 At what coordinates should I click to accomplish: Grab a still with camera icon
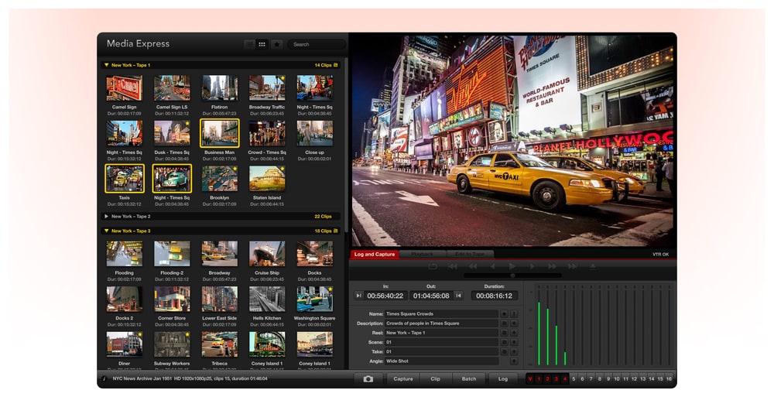[368, 378]
